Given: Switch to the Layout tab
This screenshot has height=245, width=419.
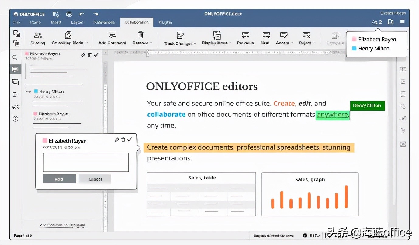Looking at the screenshot, I should (x=77, y=22).
